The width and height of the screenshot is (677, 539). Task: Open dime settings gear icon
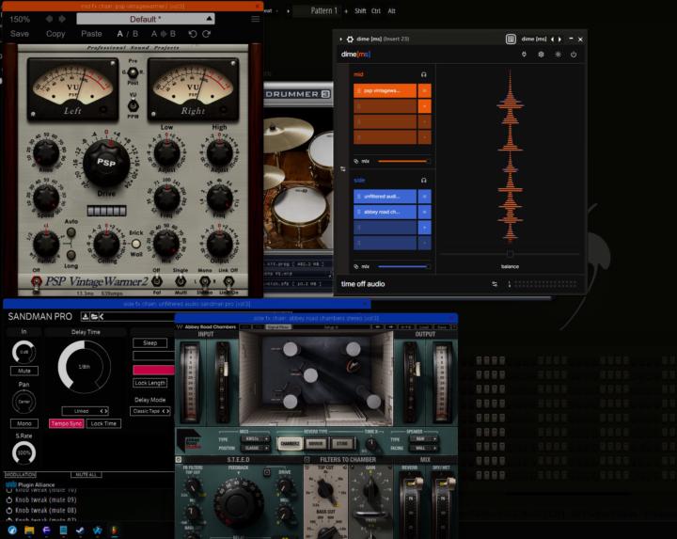[541, 55]
